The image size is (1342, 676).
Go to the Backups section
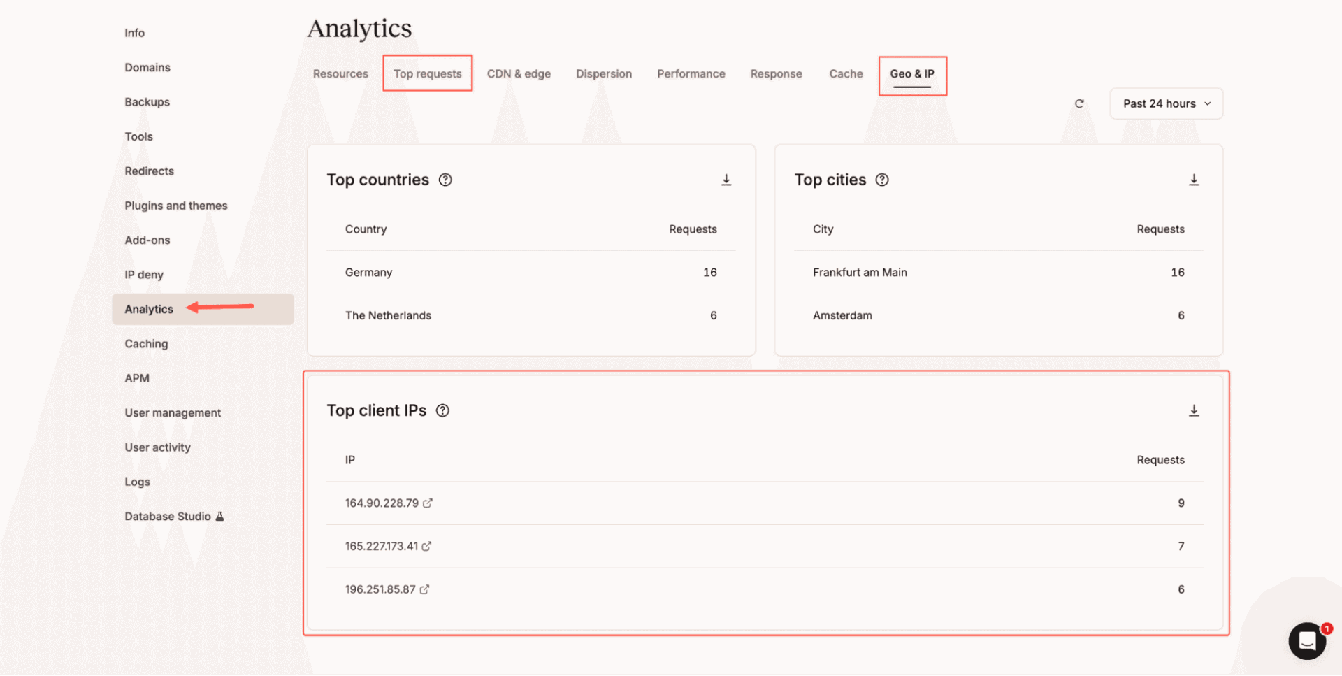pos(147,101)
